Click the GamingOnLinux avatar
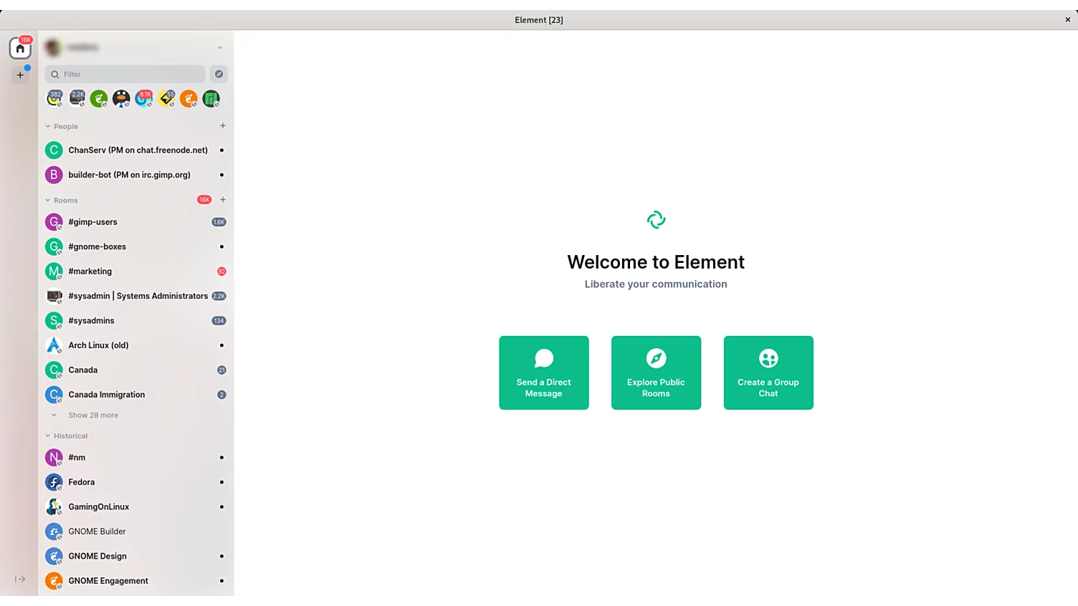Screen dimensions: 1078x606 (x=54, y=506)
